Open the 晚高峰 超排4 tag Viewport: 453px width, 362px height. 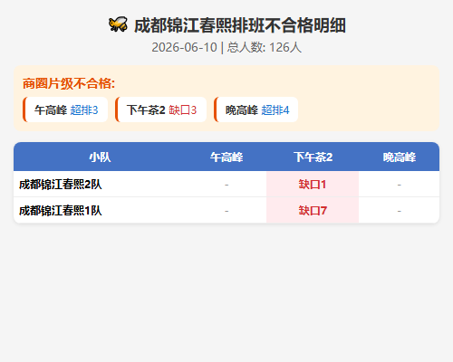click(256, 110)
